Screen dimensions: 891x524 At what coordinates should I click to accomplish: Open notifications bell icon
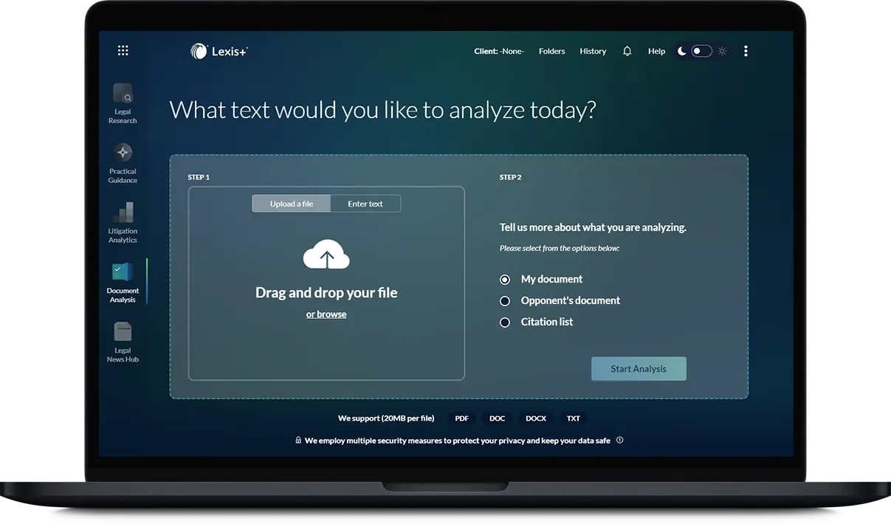627,51
